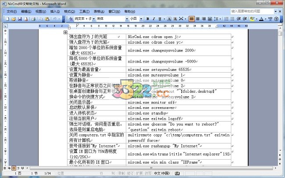Expand Line Spacing dropdown arrow
Image resolution: width=285 pixels, height=178 pixels.
pyautogui.click(x=220, y=19)
